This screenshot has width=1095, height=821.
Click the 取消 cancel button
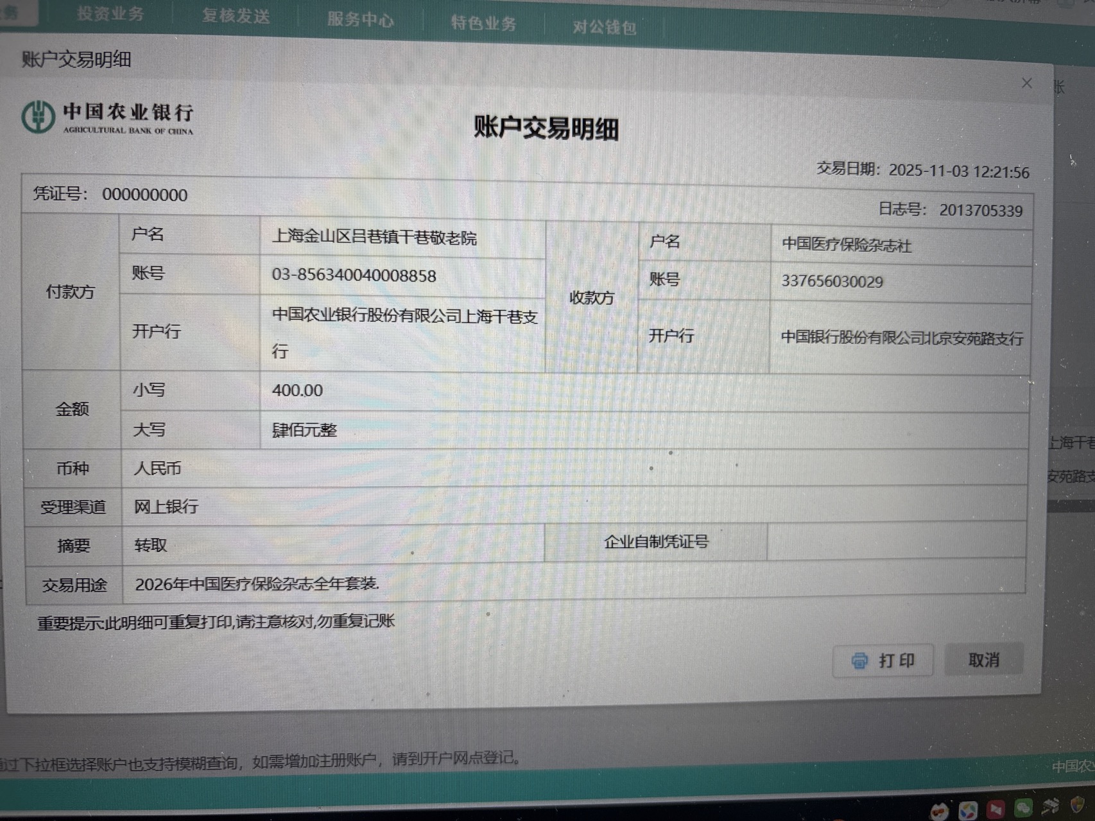(983, 660)
